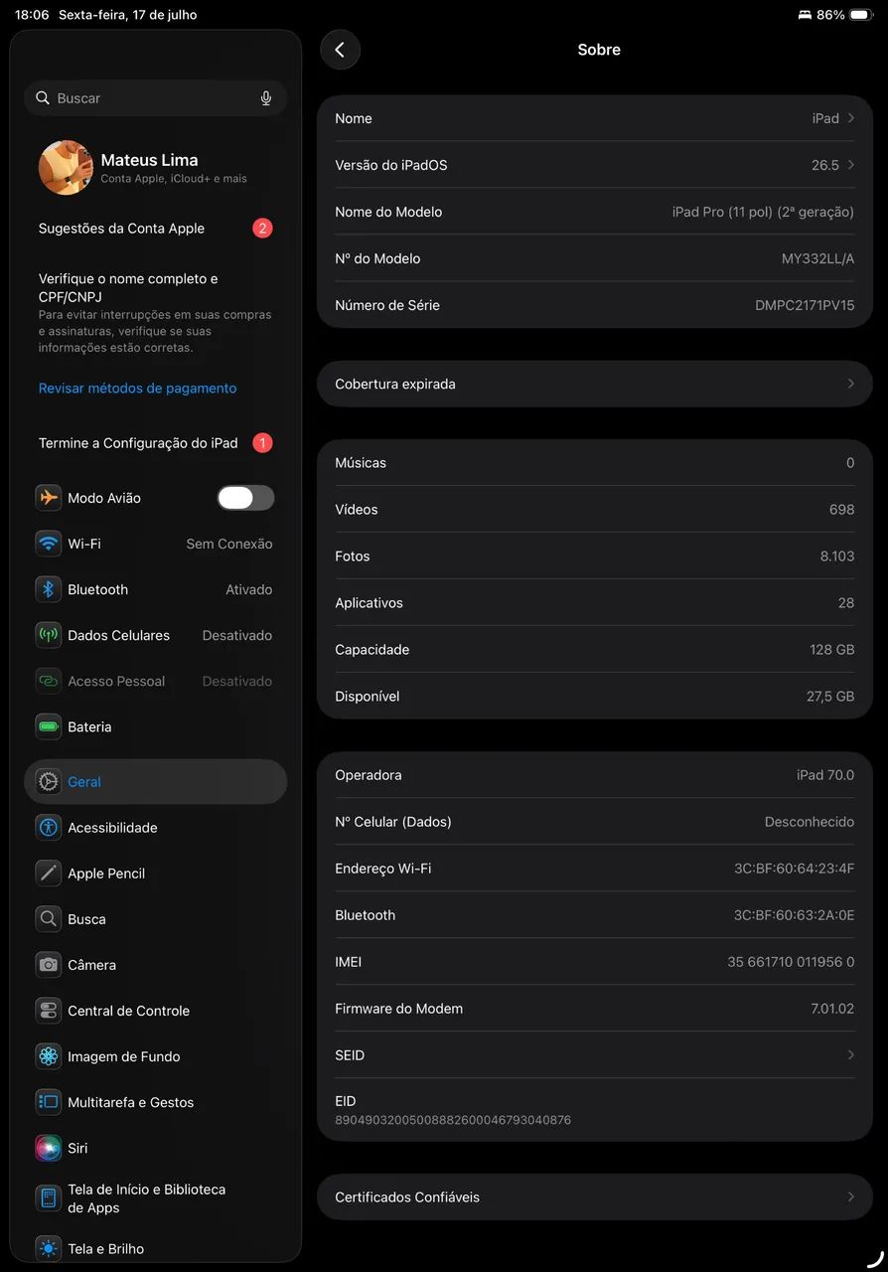Screen dimensions: 888x1272
Task: Tap the Geral gear icon
Action: point(49,782)
